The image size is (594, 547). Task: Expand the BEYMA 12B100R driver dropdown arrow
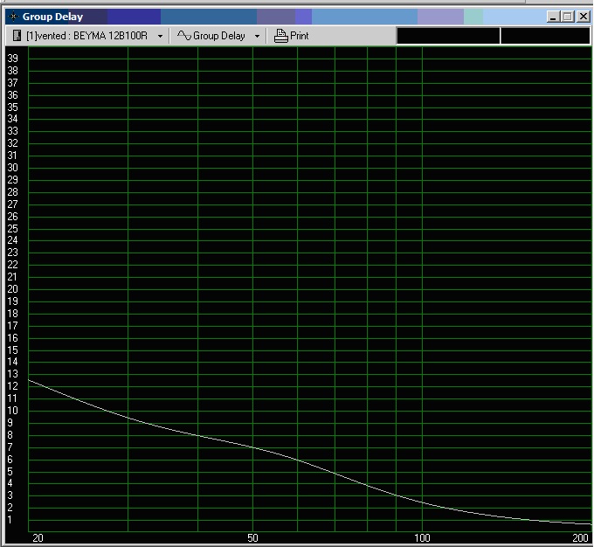click(160, 37)
